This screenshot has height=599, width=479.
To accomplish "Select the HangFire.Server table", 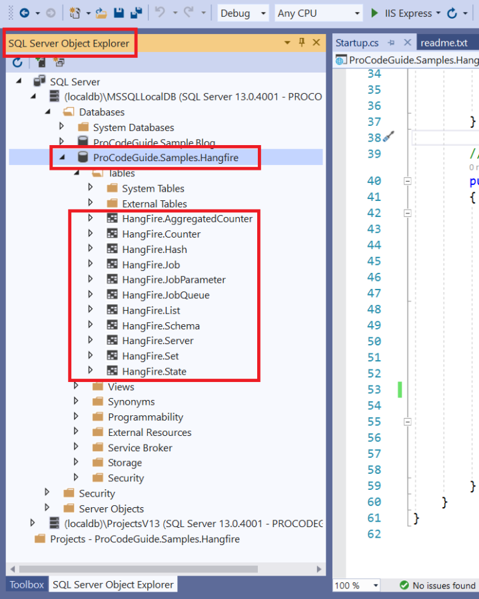I will (x=157, y=341).
